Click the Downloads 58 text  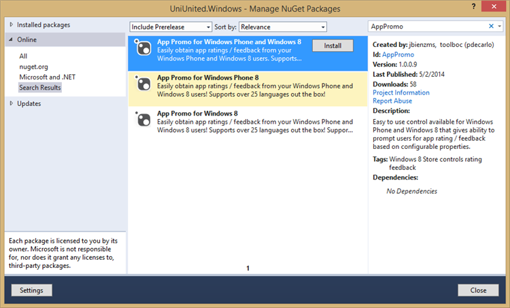pyautogui.click(x=394, y=84)
